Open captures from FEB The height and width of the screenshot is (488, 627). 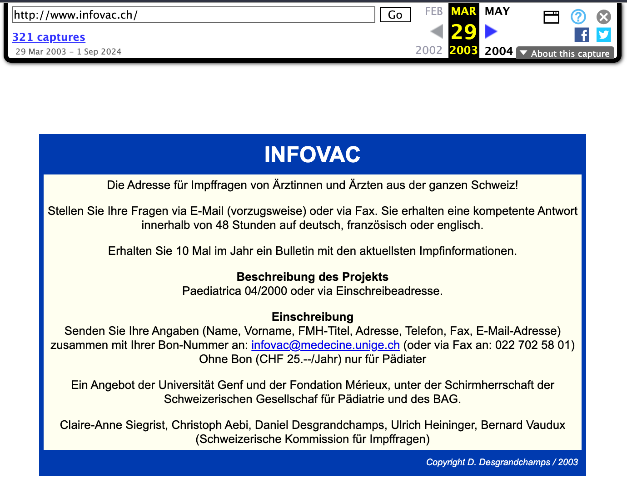pos(433,11)
